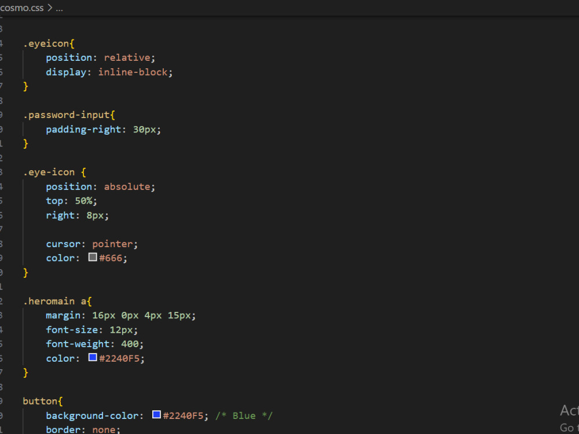Click the .eye-icon selector

54,172
